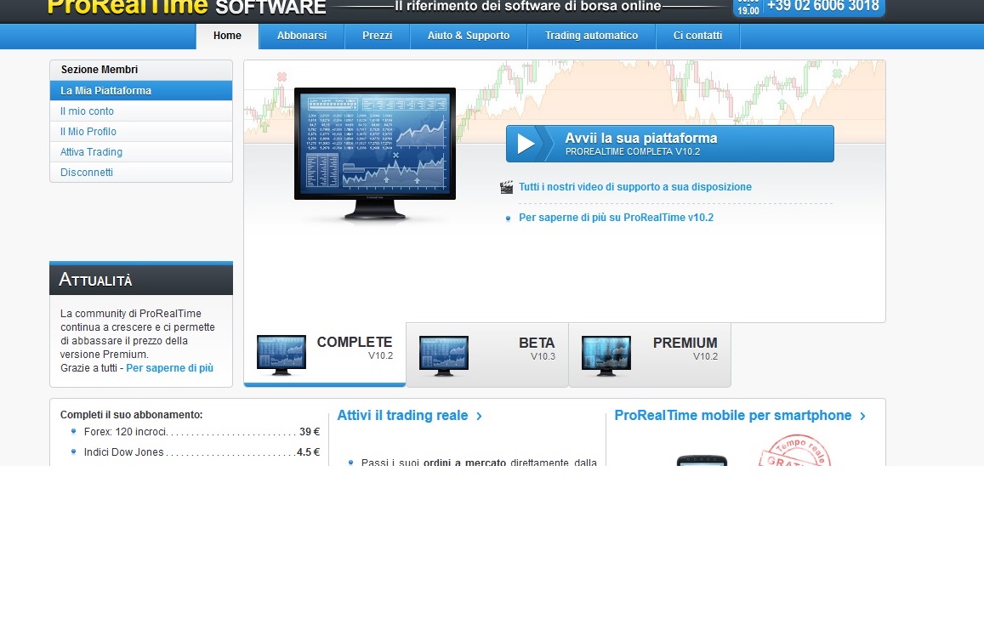Click Disconnetti to log out

(x=141, y=173)
